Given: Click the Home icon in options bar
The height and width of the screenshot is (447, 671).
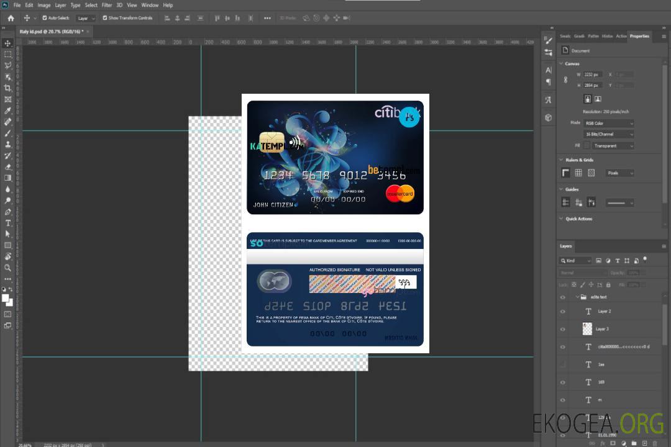Looking at the screenshot, I should click(11, 18).
